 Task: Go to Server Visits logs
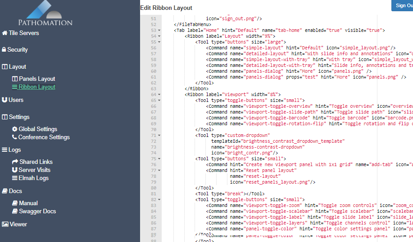34,170
